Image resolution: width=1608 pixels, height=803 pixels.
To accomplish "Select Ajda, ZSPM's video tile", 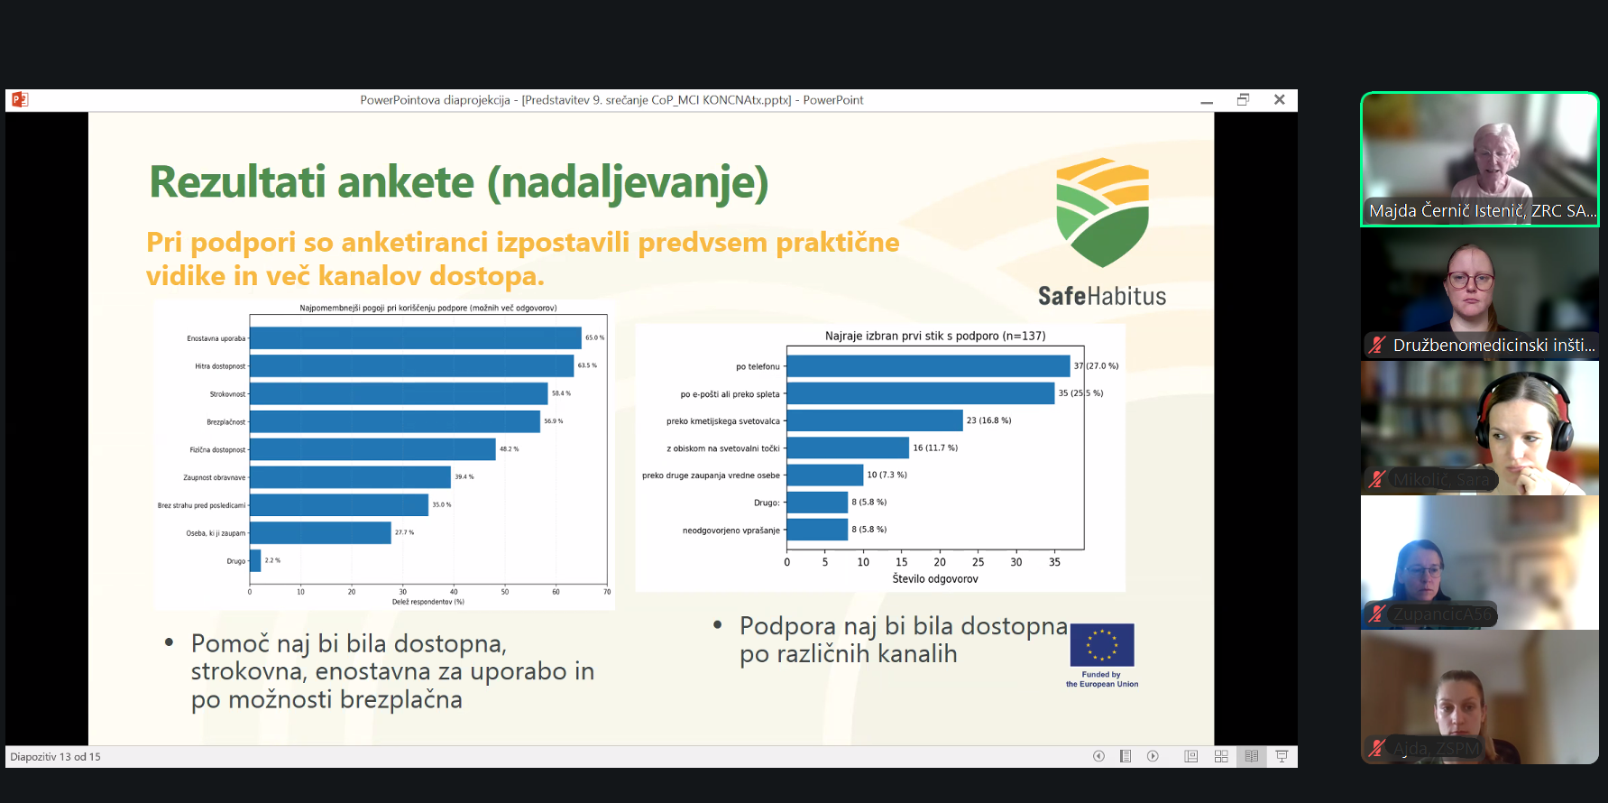I will 1480,697.
